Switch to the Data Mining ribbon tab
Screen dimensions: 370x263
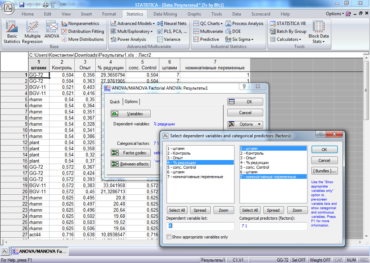[165, 14]
